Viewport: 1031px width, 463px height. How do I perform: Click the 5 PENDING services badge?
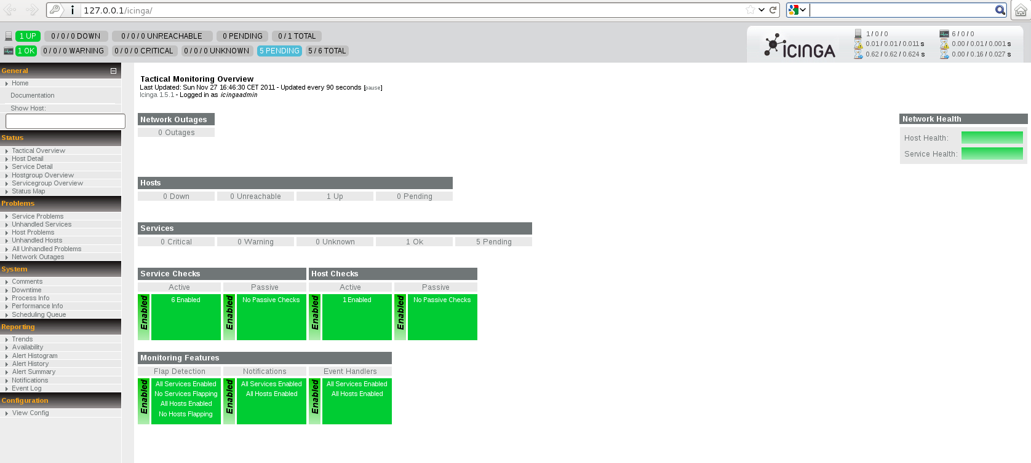click(279, 51)
